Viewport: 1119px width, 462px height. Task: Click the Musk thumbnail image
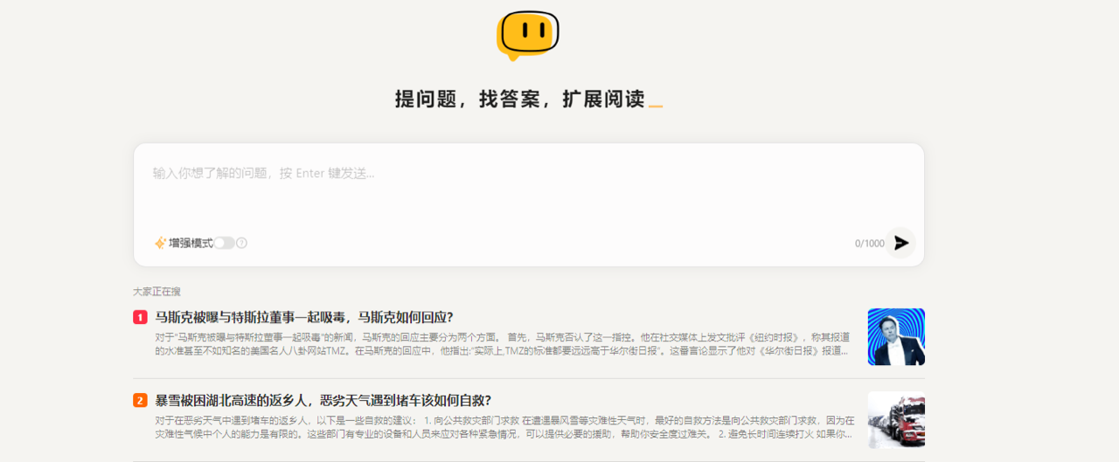[x=896, y=336]
